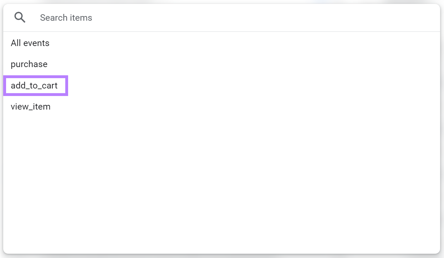Click the Search items placeholder text
This screenshot has height=258, width=444.
coord(66,17)
